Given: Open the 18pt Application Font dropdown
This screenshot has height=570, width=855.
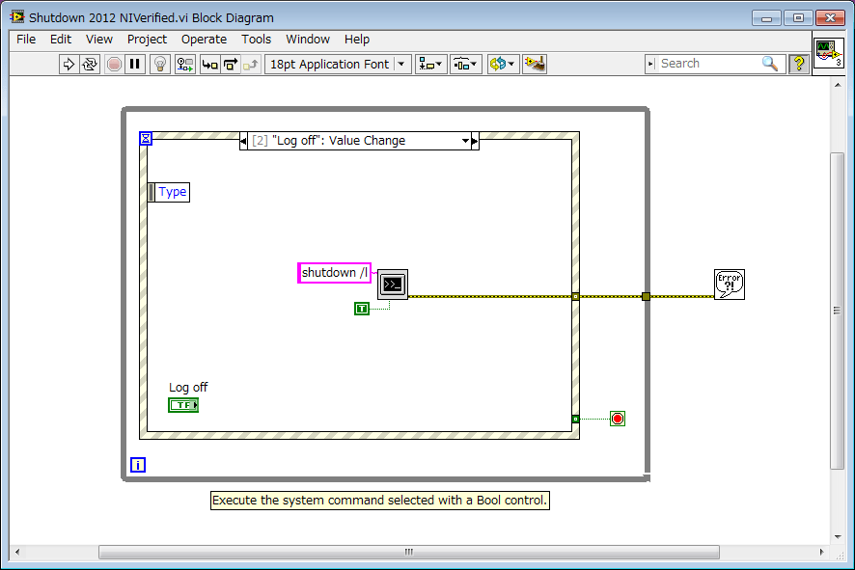Looking at the screenshot, I should [338, 65].
